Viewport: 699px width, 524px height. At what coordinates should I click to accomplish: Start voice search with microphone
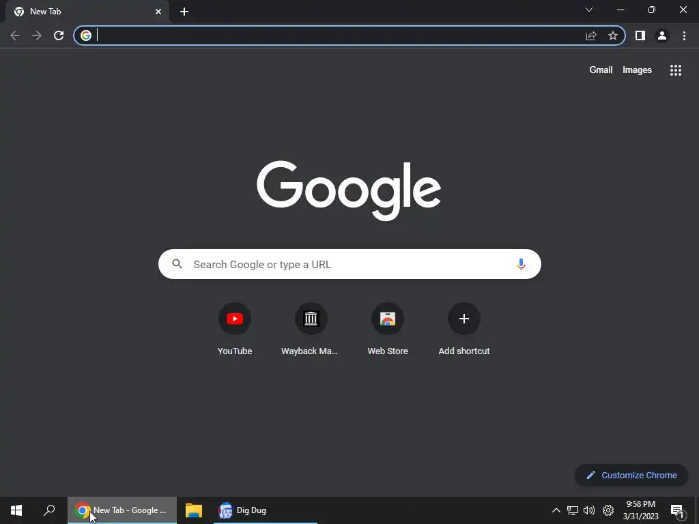click(x=521, y=264)
